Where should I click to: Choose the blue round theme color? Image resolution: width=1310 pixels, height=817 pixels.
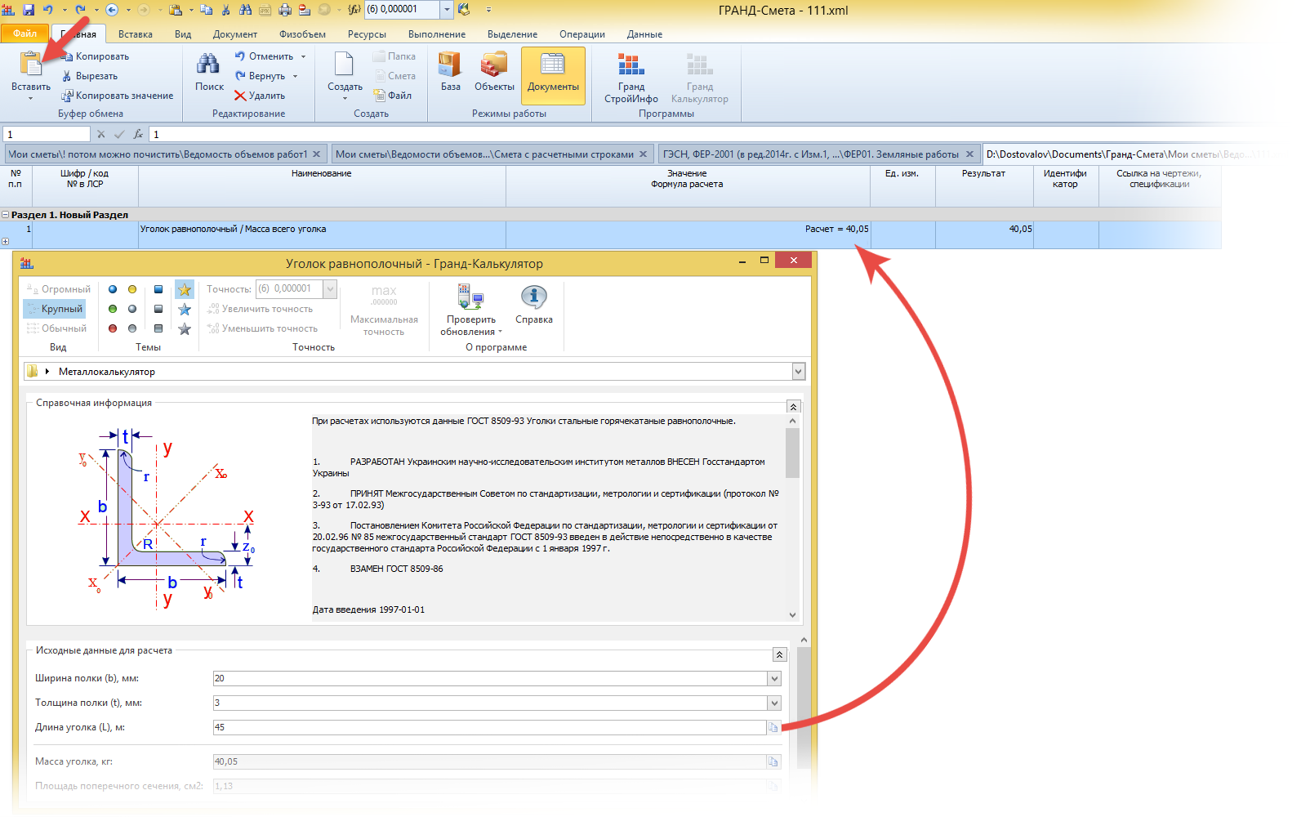click(x=113, y=289)
